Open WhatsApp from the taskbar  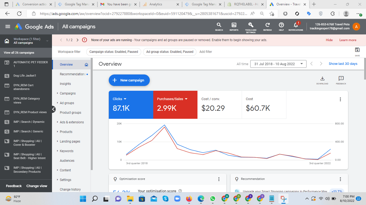pyautogui.click(x=213, y=199)
